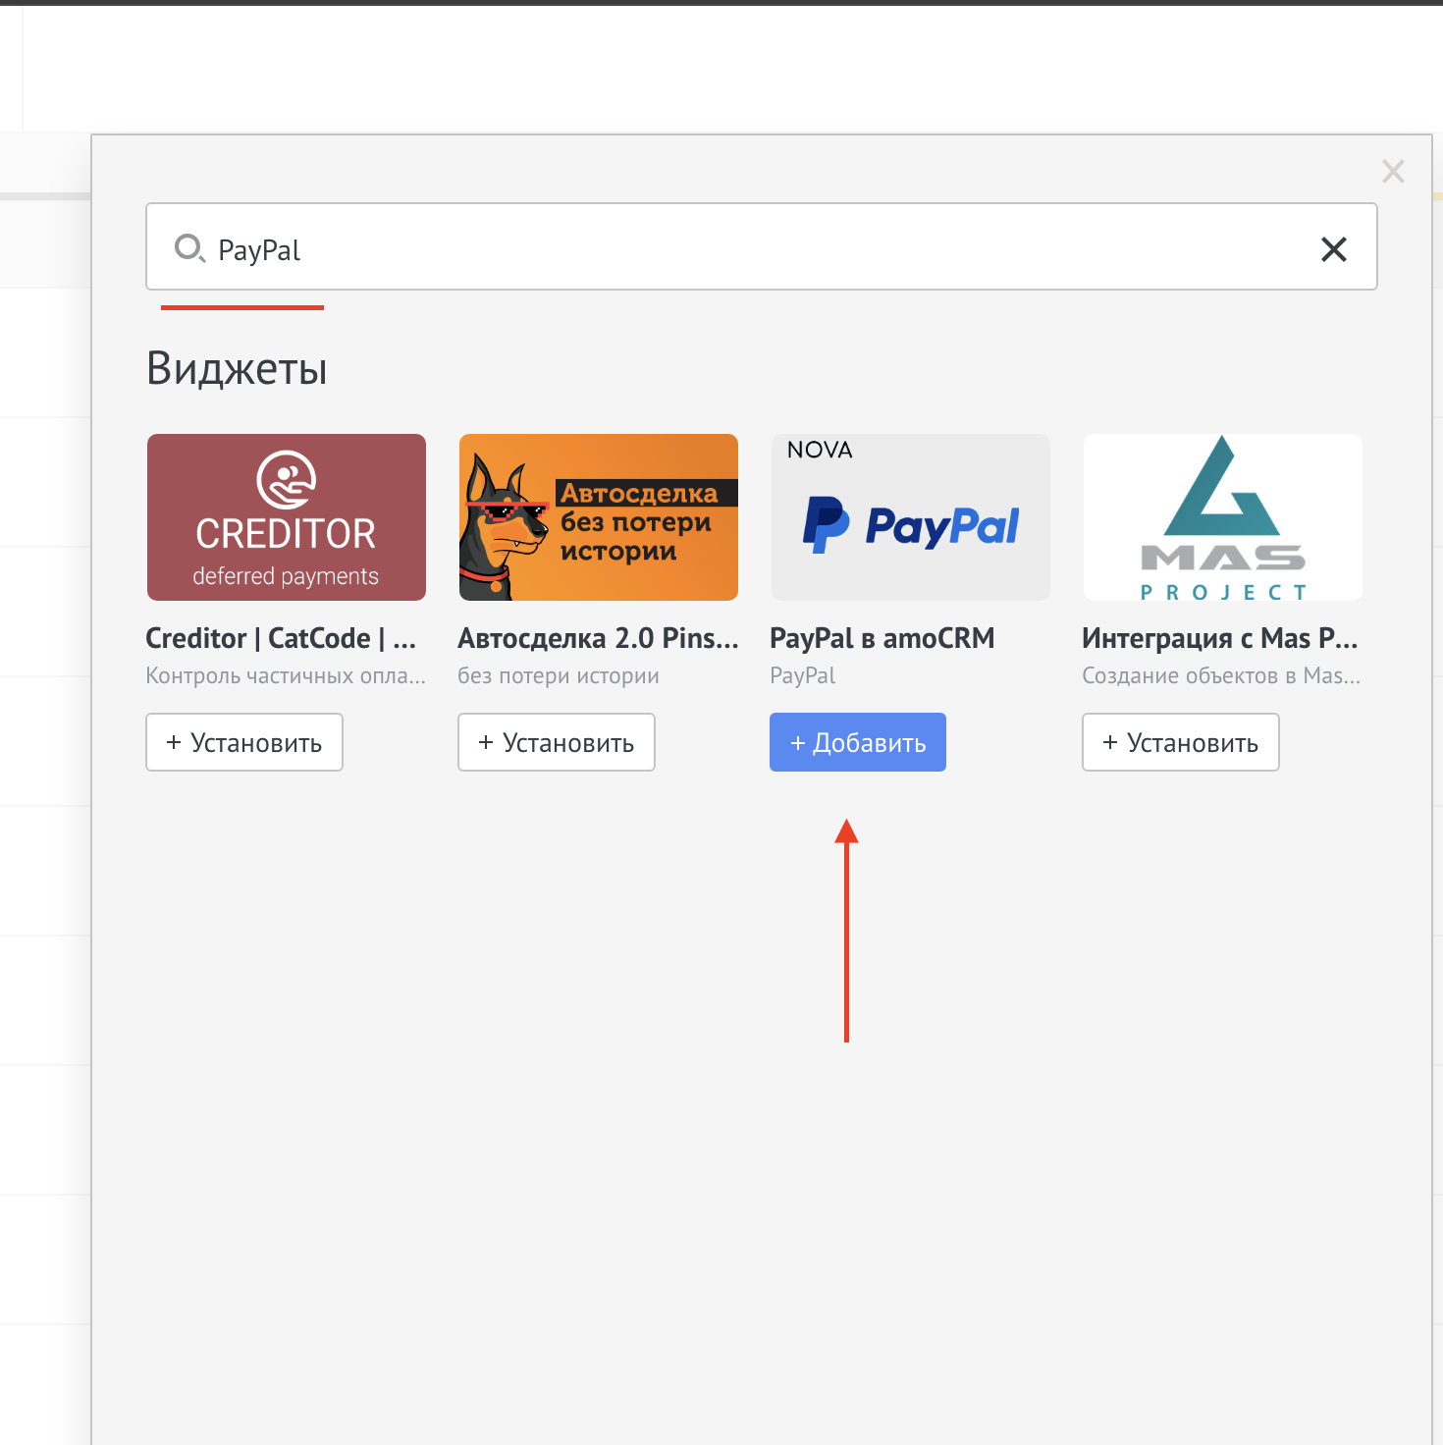Click the 'PayPal в amoCRM' title

(x=882, y=638)
